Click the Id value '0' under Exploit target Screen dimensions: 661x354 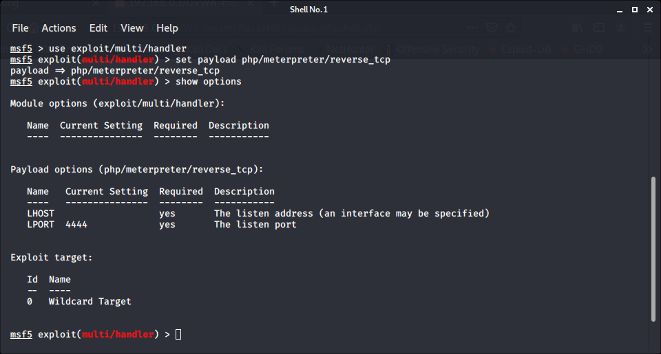point(30,301)
